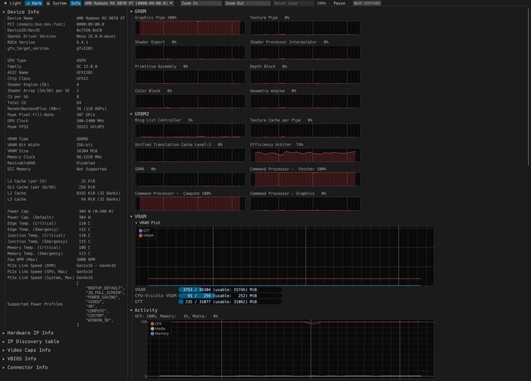Collapse the VRAM Plot subsection
This screenshot has width=531, height=381.
148,223
